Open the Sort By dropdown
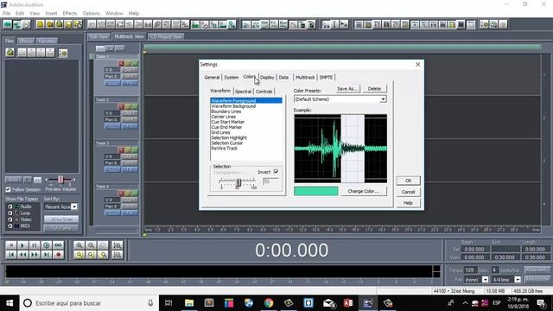Image resolution: width=553 pixels, height=311 pixels. pos(74,207)
